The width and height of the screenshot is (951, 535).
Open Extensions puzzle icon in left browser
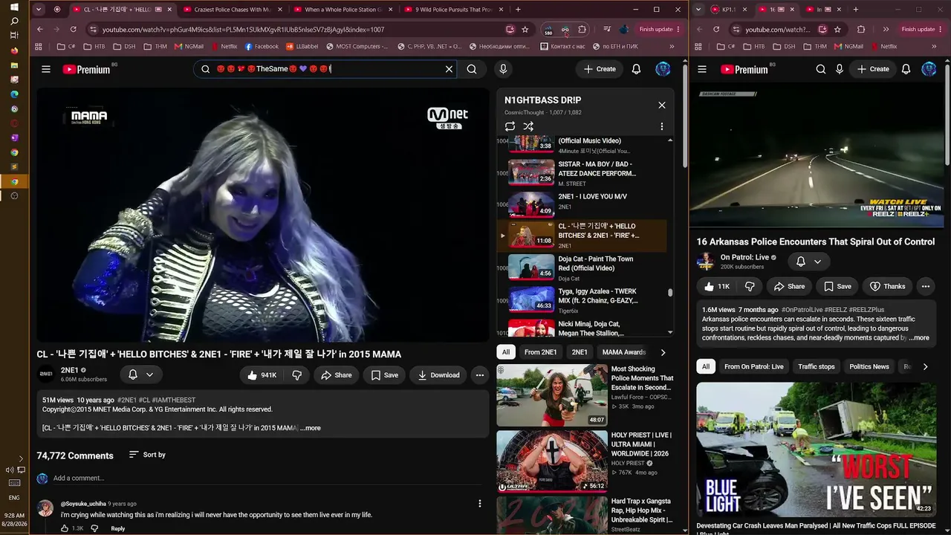582,29
